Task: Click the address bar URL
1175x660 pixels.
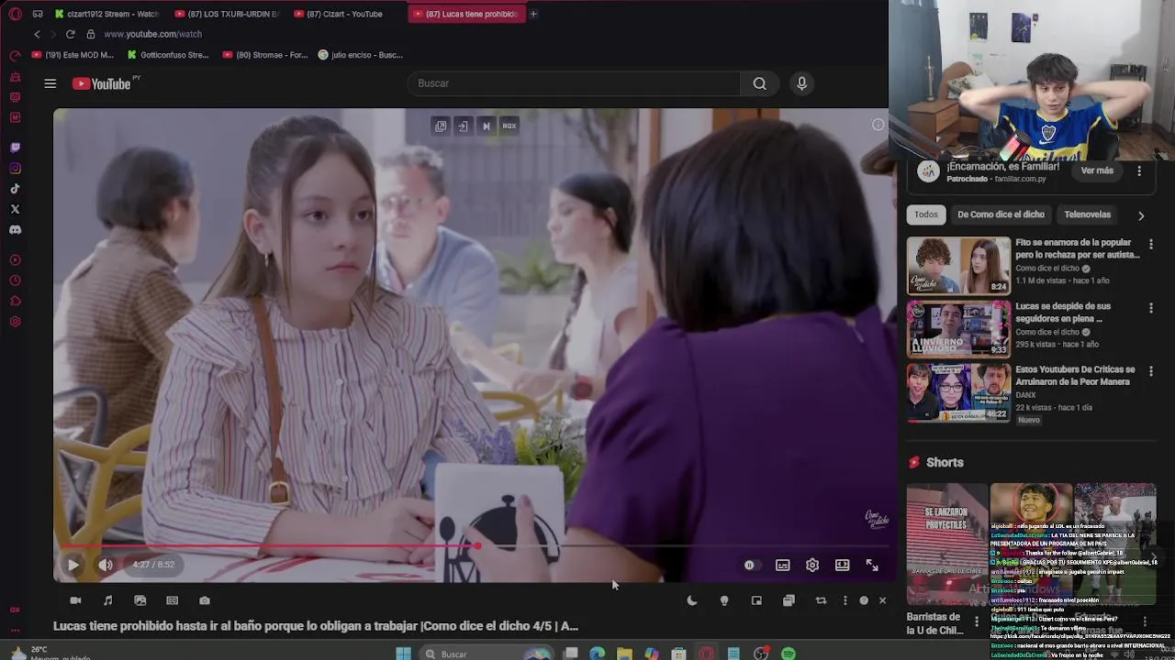Action: pyautogui.click(x=153, y=34)
